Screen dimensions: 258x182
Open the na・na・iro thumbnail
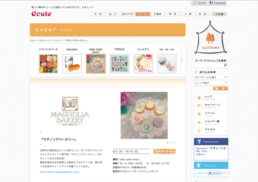point(167,64)
